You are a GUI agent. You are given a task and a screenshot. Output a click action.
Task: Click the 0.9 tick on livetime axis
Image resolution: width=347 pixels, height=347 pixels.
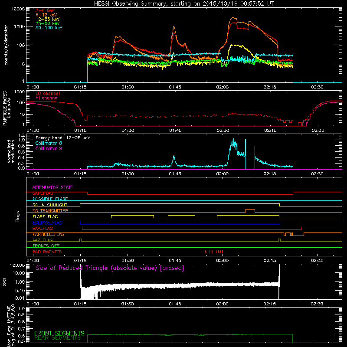pos(21,315)
